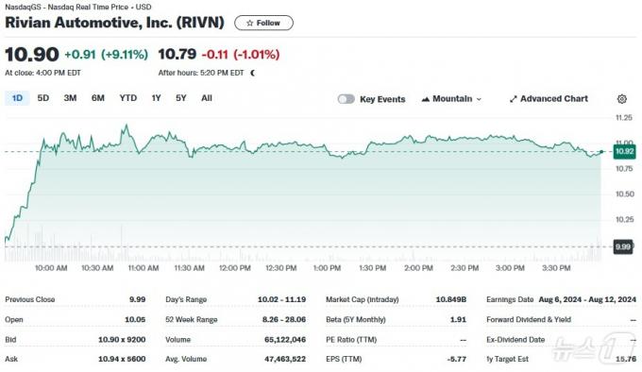Screen dimensions: 642x372
Task: Click the Avg. Volume value 47,463,522
Action: tap(285, 359)
